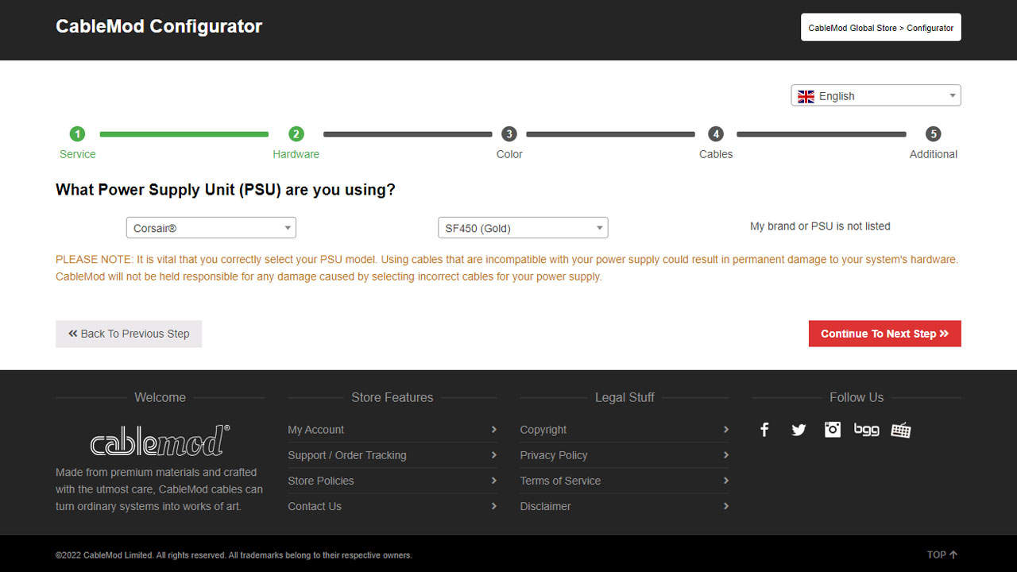Click Continue To Next Step button

pos(885,334)
